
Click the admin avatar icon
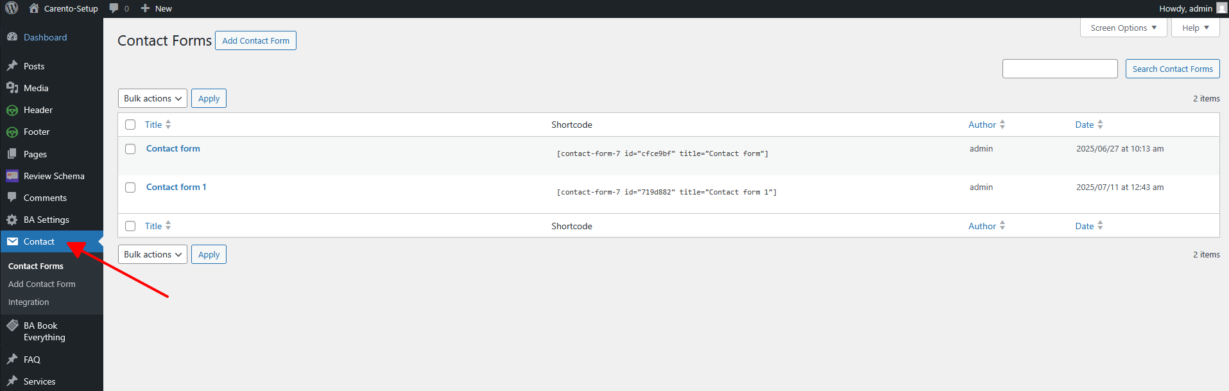pyautogui.click(x=1221, y=8)
